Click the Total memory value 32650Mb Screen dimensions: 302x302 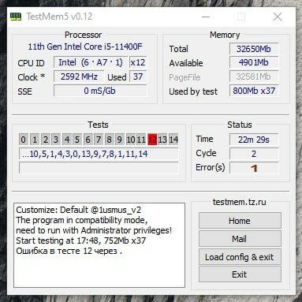pyautogui.click(x=254, y=49)
